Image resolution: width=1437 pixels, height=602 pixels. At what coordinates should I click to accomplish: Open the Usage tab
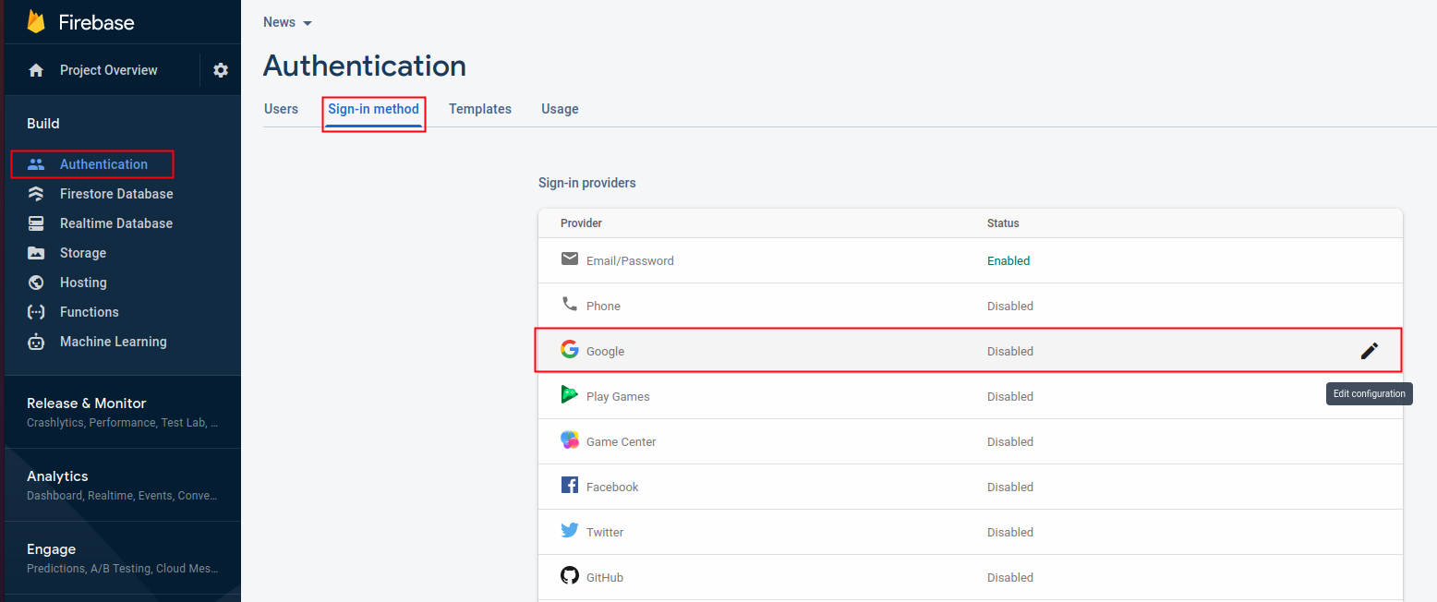point(560,109)
